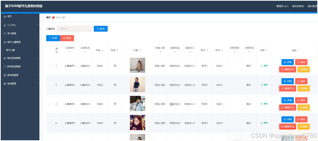Screen dimensions: 318x141
Task: Click 查看评论 for row 3
Action: [x=288, y=108]
